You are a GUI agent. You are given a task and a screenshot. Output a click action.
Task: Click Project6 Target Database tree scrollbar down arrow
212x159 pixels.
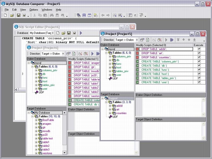click(64, 153)
